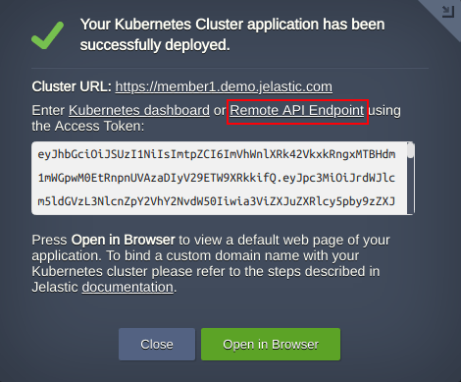Click the green Open in Browser button
The height and width of the screenshot is (382, 461).
click(271, 345)
